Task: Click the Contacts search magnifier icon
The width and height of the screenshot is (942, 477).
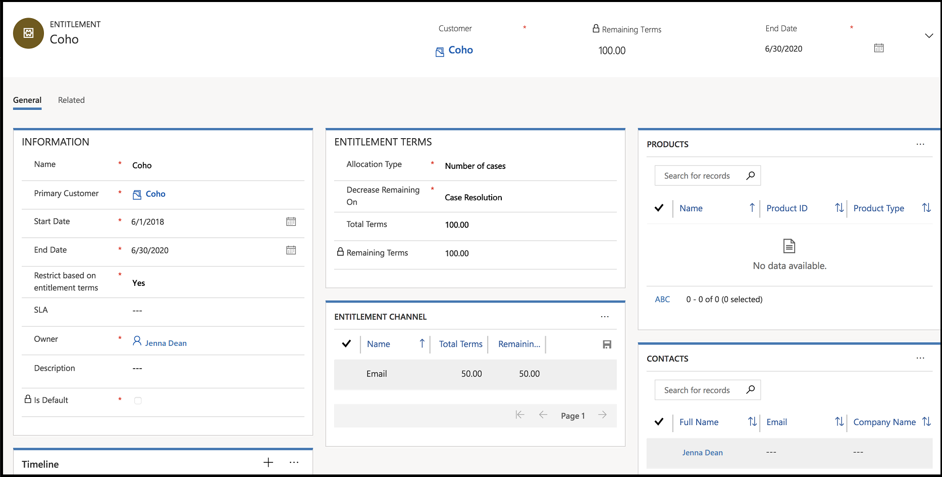Action: [x=751, y=390]
